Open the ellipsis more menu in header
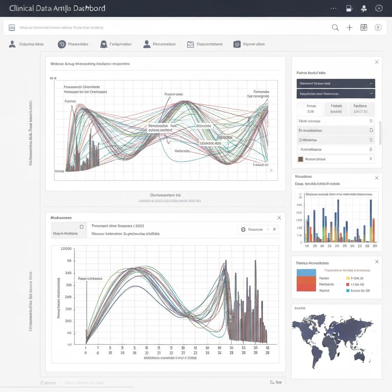 pyautogui.click(x=333, y=8)
